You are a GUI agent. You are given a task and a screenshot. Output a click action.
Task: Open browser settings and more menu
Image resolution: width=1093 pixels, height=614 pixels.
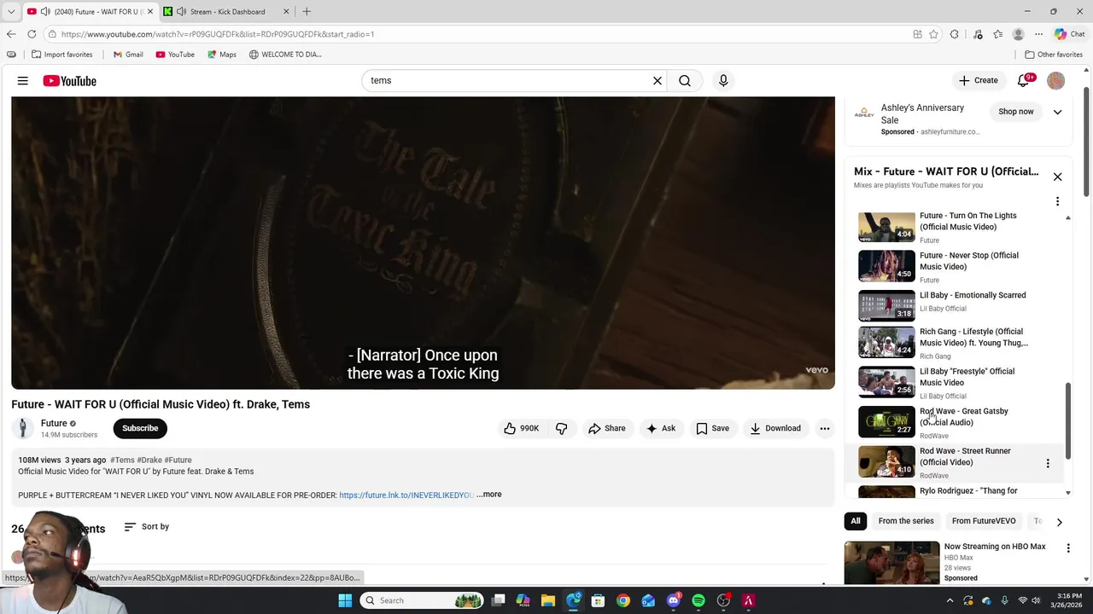pyautogui.click(x=1038, y=34)
